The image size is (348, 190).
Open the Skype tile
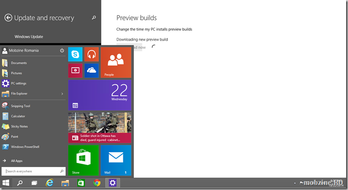pyautogui.click(x=75, y=54)
